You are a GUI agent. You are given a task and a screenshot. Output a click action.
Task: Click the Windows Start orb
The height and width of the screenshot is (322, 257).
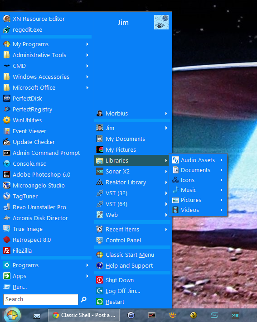[x=12, y=315]
